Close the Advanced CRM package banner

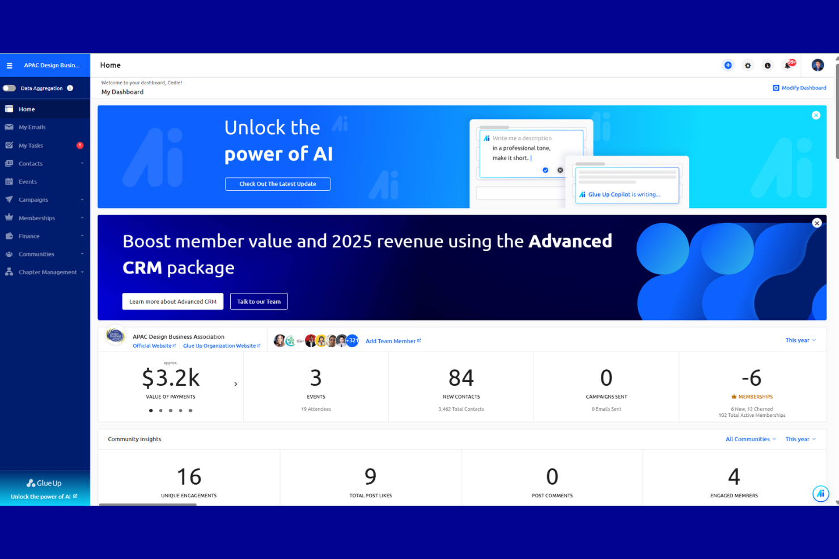click(x=817, y=223)
